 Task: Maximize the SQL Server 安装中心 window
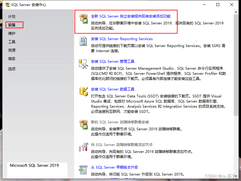(218, 5)
